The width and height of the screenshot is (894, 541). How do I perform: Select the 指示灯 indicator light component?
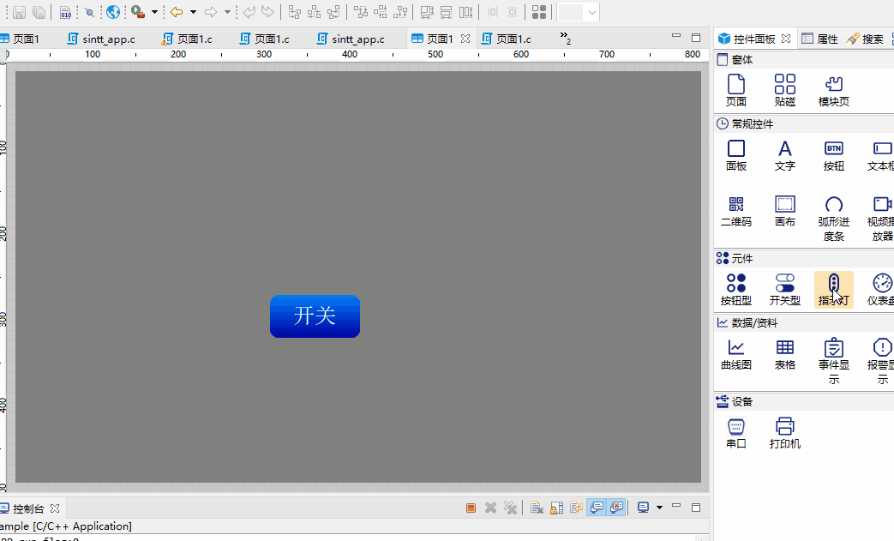(833, 289)
